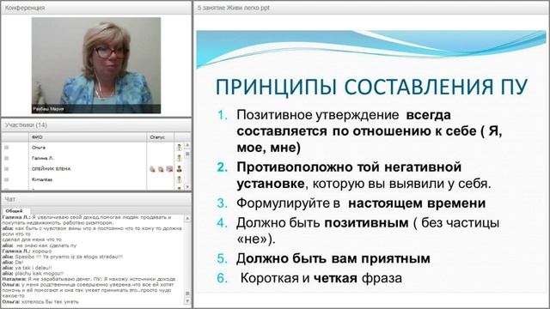Click the Чат panel header

coord(96,199)
